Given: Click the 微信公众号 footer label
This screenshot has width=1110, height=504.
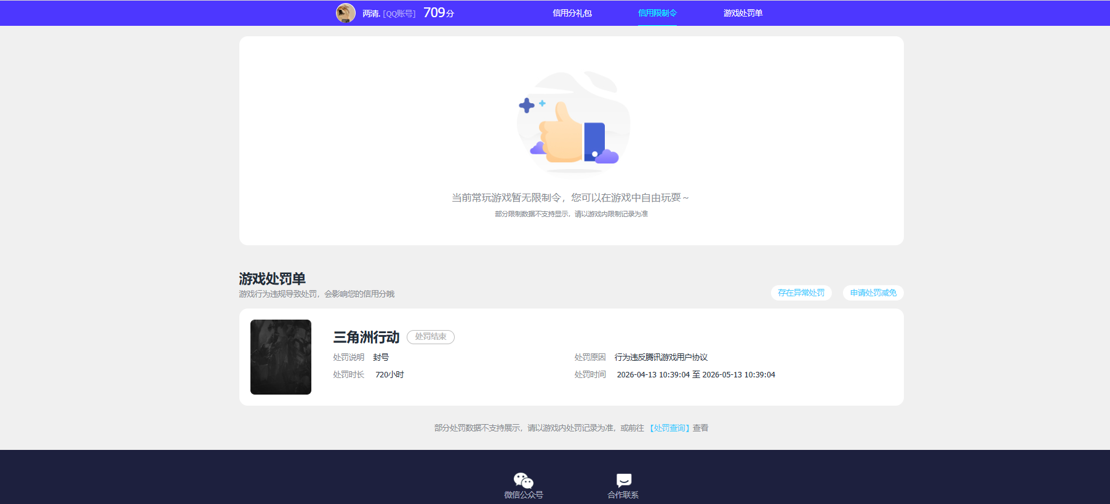Looking at the screenshot, I should click(524, 495).
